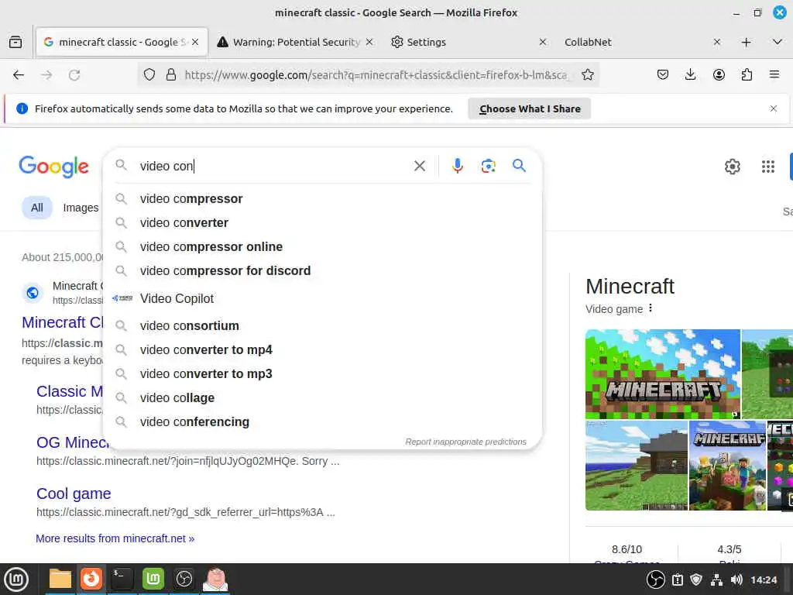Open the Terminal from the taskbar
The height and width of the screenshot is (595, 793).
122,579
